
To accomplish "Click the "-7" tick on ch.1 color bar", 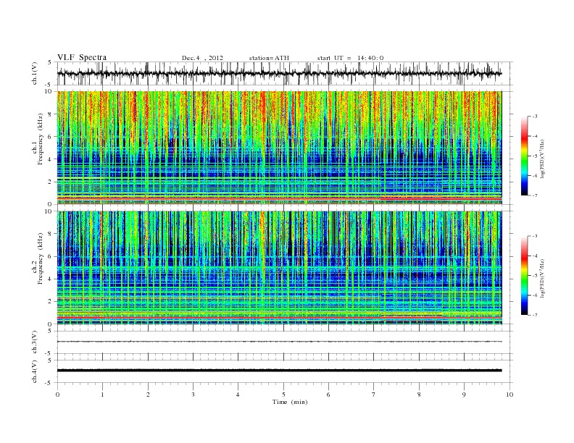I will tap(535, 195).
